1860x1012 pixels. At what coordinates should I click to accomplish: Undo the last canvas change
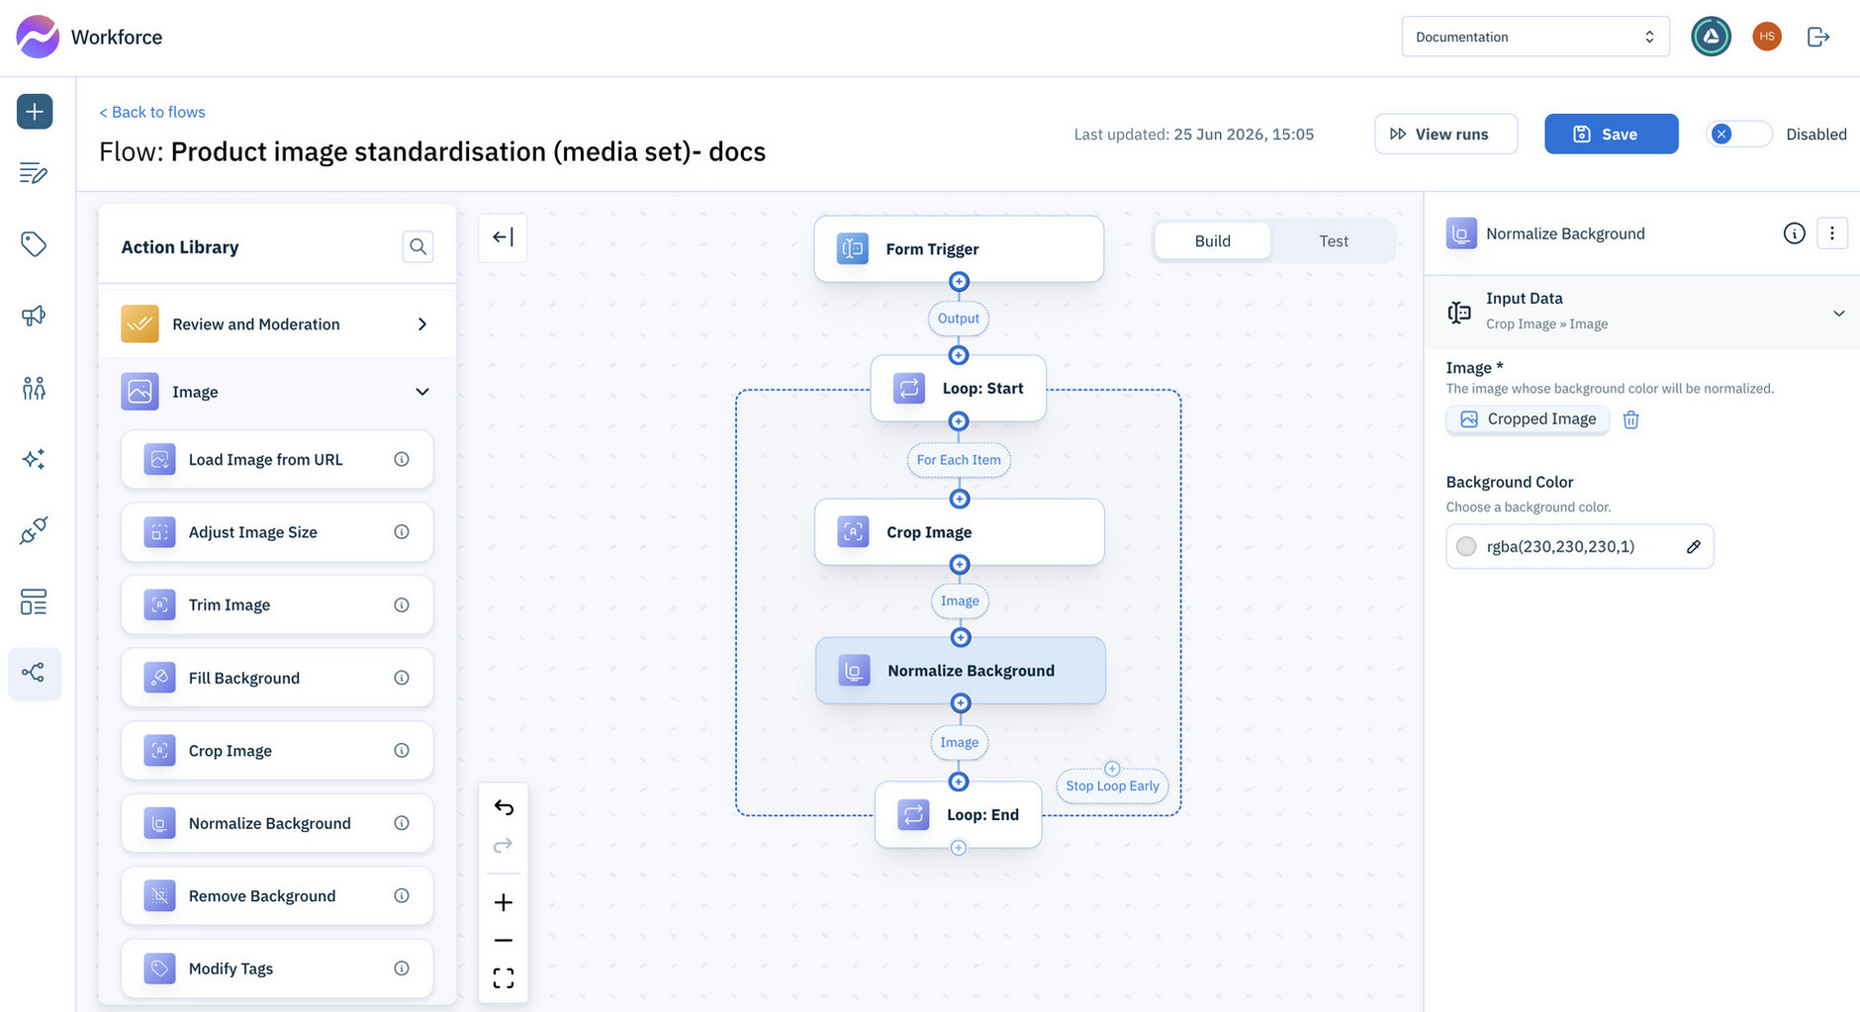pyautogui.click(x=504, y=807)
